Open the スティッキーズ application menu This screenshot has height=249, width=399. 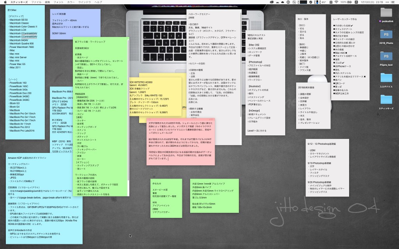coord(19,2)
